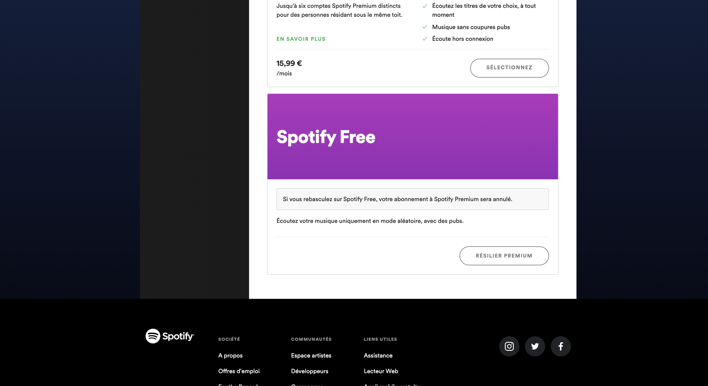Open the EN SAVOIR PLUS link
Screen dimensions: 708x386
coord(301,39)
